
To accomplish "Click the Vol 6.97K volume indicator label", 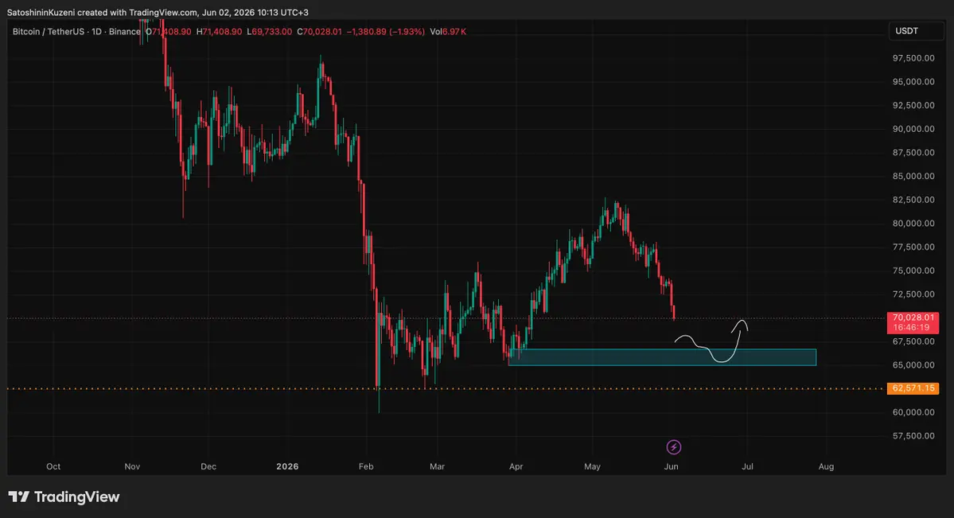I will pos(448,32).
